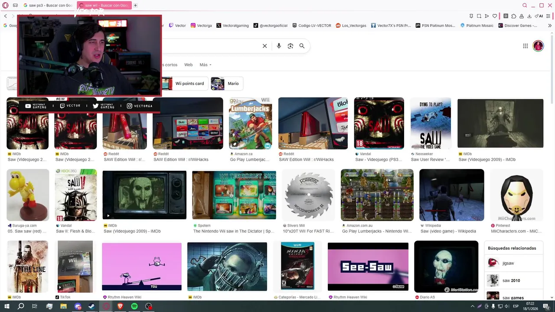Viewport: 555px width, 312px height.
Task: Open Forrest Woodworker II saw blade image
Action: click(x=308, y=195)
